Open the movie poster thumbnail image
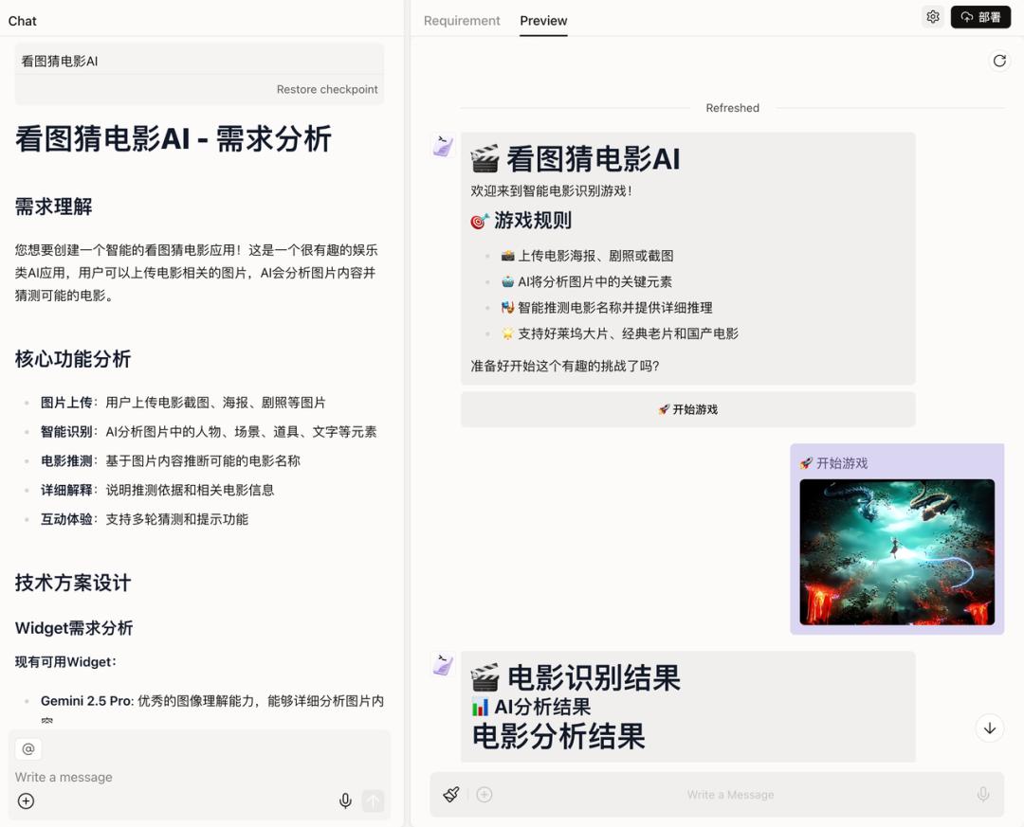Screen dimensions: 1024x827 click(896, 551)
